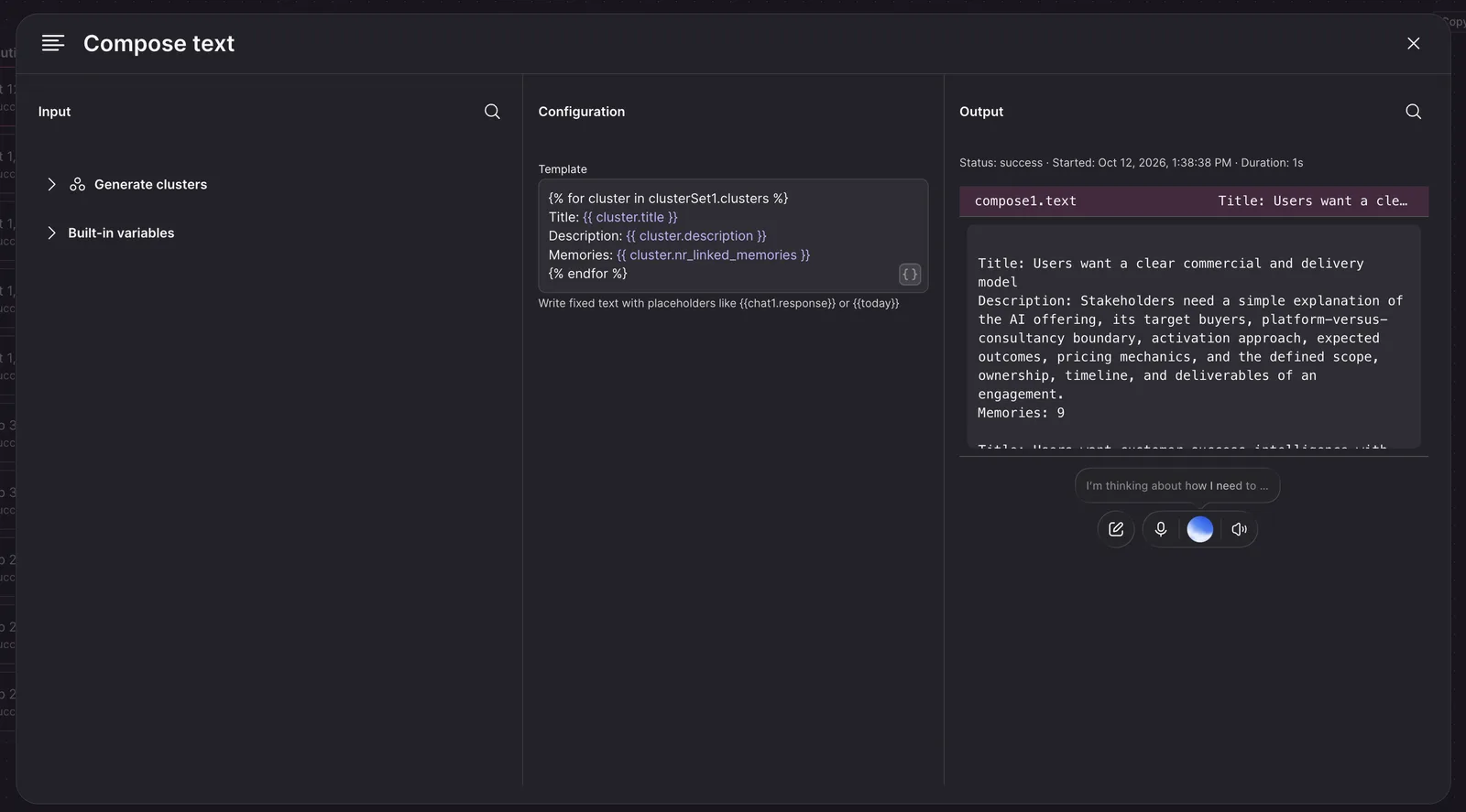Click the template hint text about placeholders

tap(719, 303)
